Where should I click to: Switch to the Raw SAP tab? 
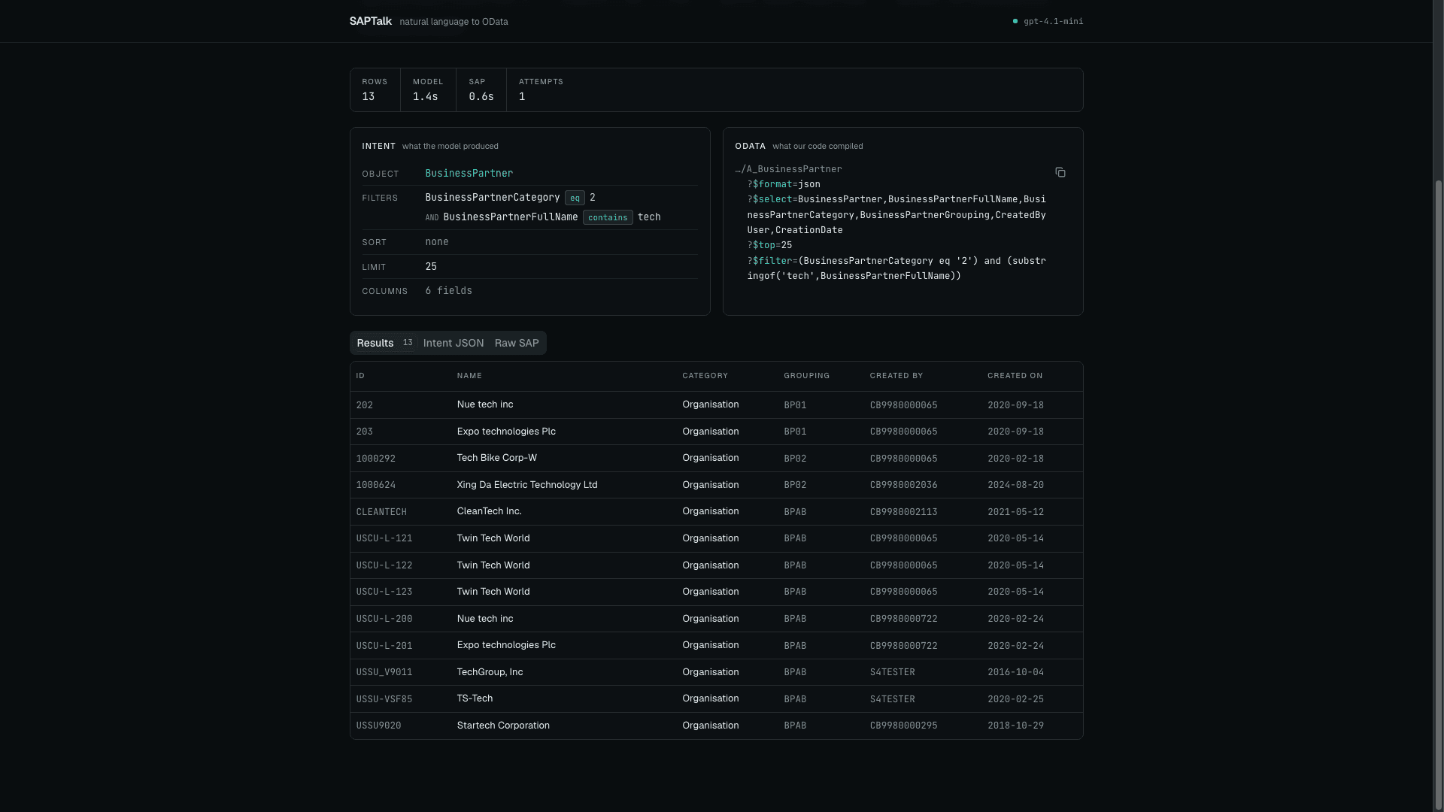pyautogui.click(x=517, y=343)
